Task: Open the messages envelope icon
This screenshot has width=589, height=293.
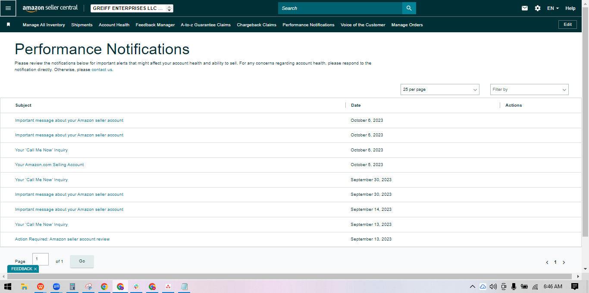Action: click(x=525, y=8)
